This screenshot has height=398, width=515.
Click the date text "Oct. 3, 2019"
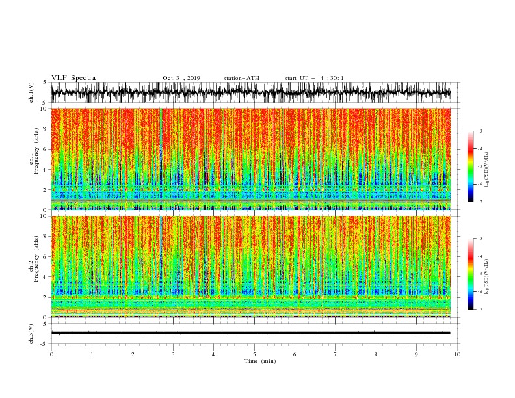181,78
